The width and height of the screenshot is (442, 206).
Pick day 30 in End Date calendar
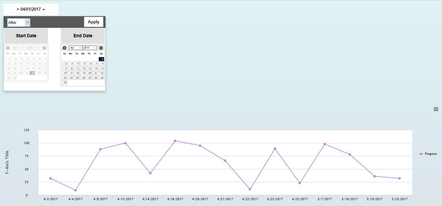point(64,83)
